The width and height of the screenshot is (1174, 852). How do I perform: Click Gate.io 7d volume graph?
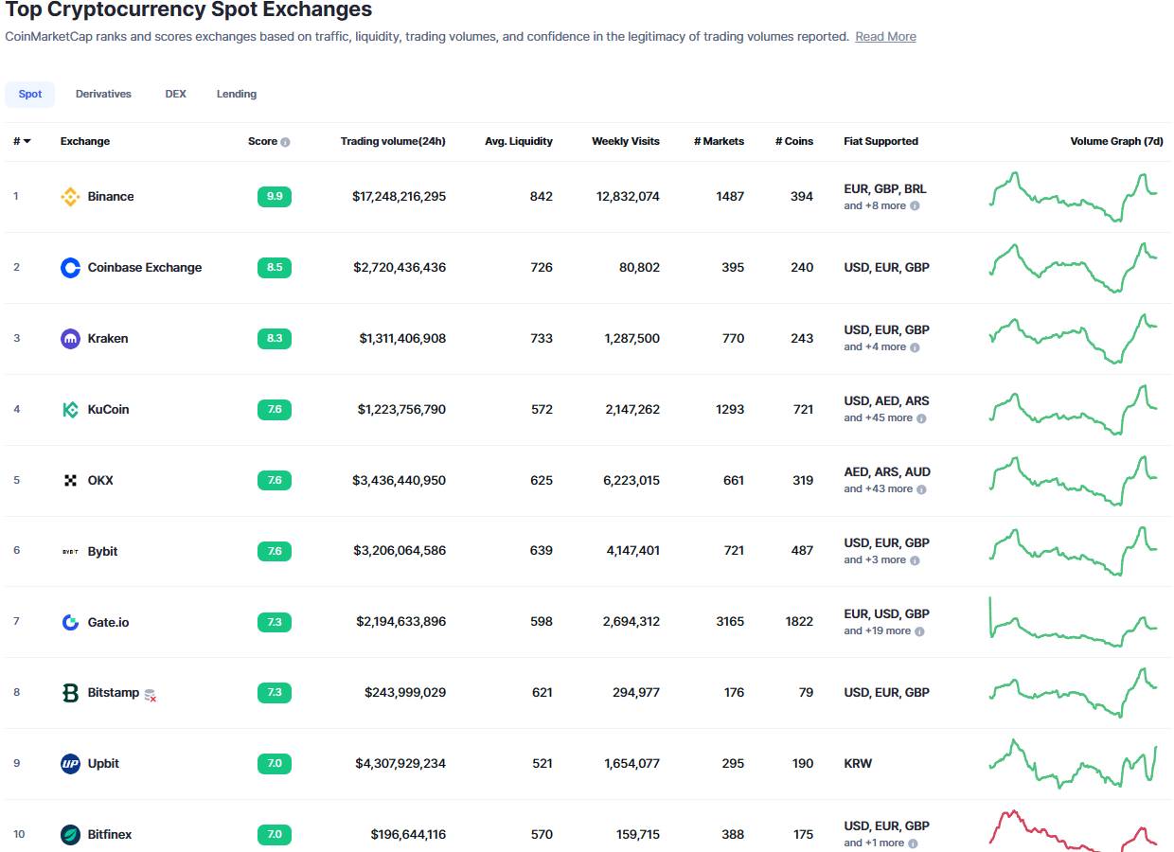(x=1074, y=622)
